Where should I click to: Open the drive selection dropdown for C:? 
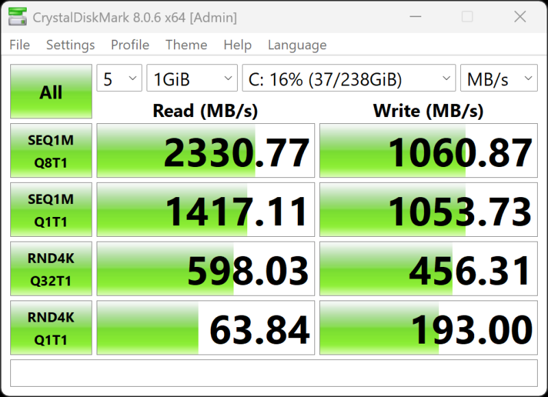(349, 78)
